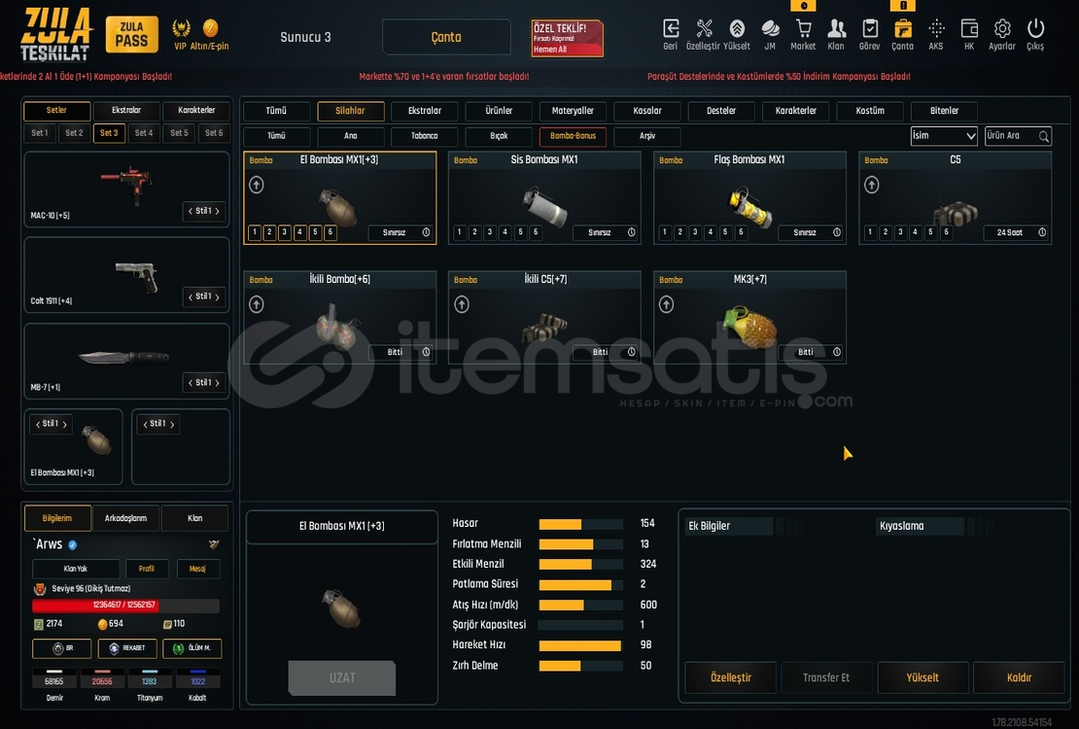
Task: Click the upgrade arrow on the C5 card
Action: click(x=872, y=185)
